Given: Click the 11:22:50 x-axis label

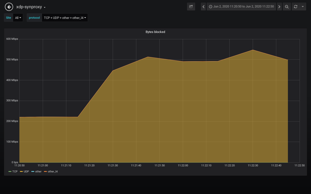Looking at the screenshot, I should click(x=300, y=165).
